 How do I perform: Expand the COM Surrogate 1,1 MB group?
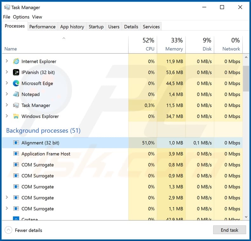(x=7, y=208)
